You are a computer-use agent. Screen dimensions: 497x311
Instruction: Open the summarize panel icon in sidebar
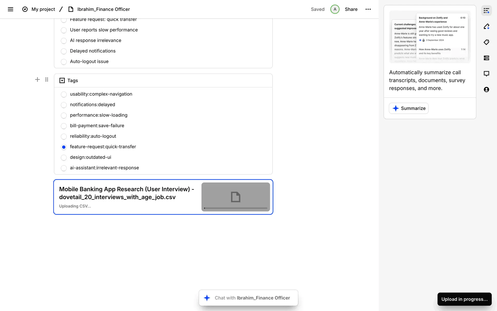[x=486, y=11]
